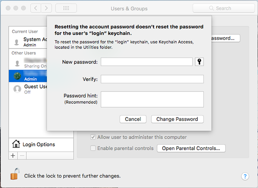Click into the Verify password field
Screen dimensions: 258x188
tap(152, 79)
